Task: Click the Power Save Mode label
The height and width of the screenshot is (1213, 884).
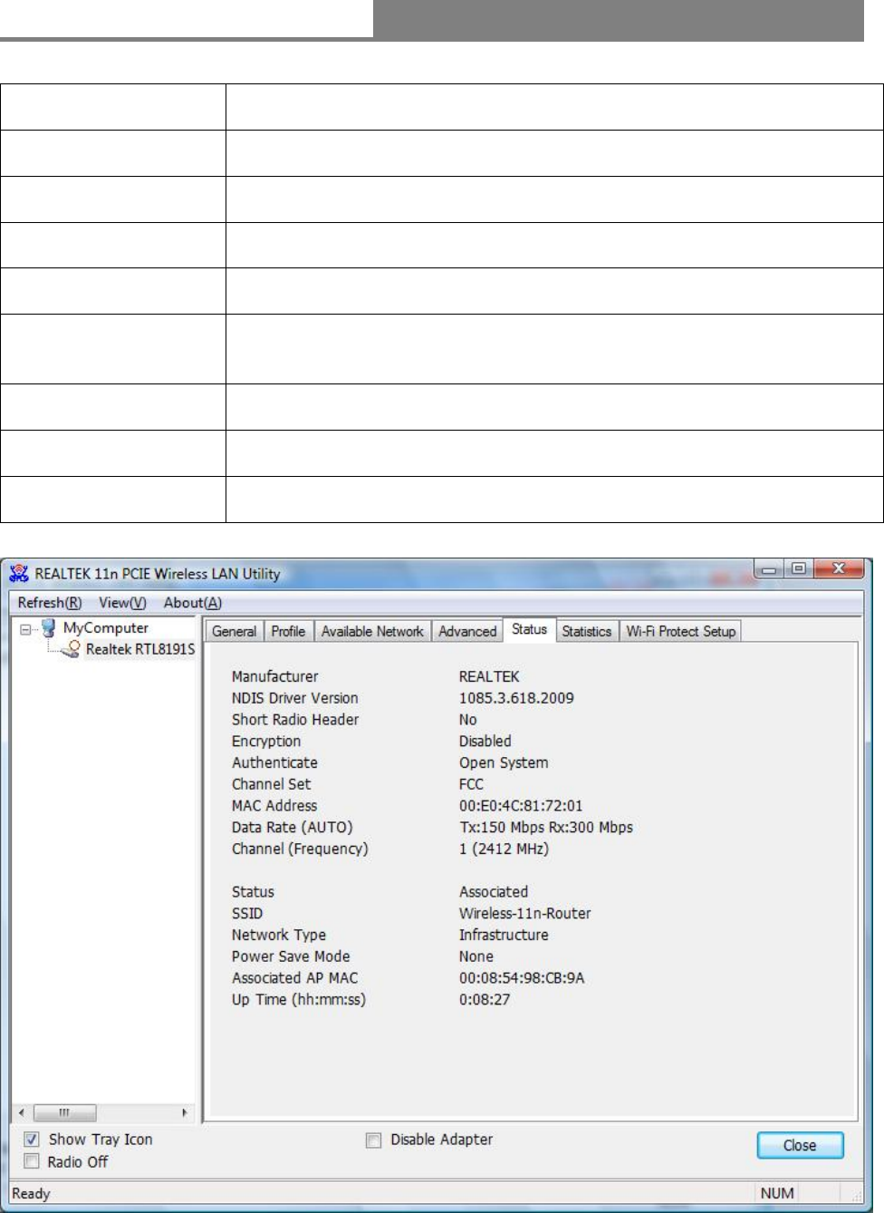Action: pyautogui.click(x=291, y=956)
